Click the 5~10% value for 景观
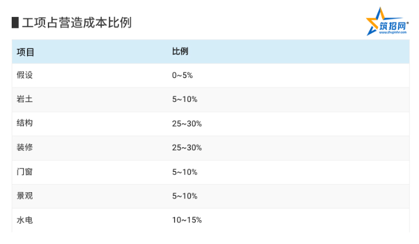The image size is (419, 244). (184, 196)
